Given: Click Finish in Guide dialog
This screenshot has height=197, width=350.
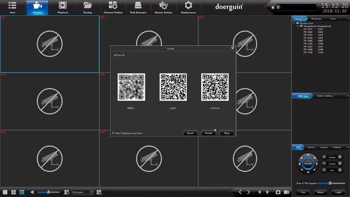Looking at the screenshot, I should tap(209, 133).
